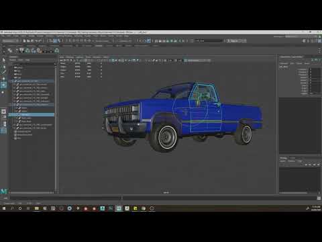Click the Outliner search field
This screenshot has height=242, width=322.
(32, 64)
